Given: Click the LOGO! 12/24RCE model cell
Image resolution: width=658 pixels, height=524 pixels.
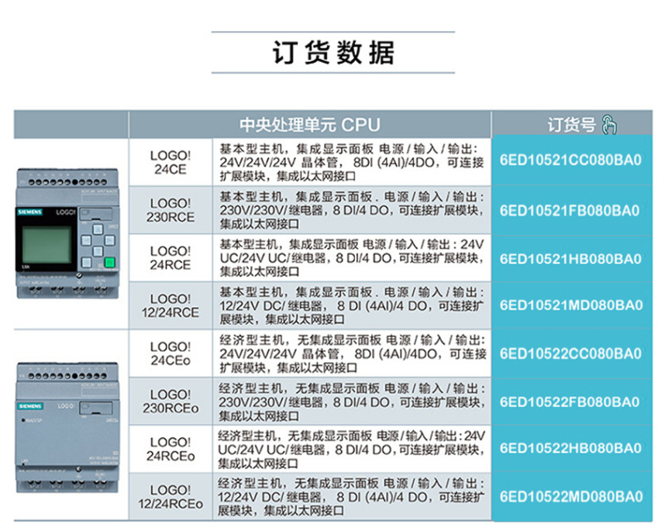Looking at the screenshot, I should coord(171,305).
